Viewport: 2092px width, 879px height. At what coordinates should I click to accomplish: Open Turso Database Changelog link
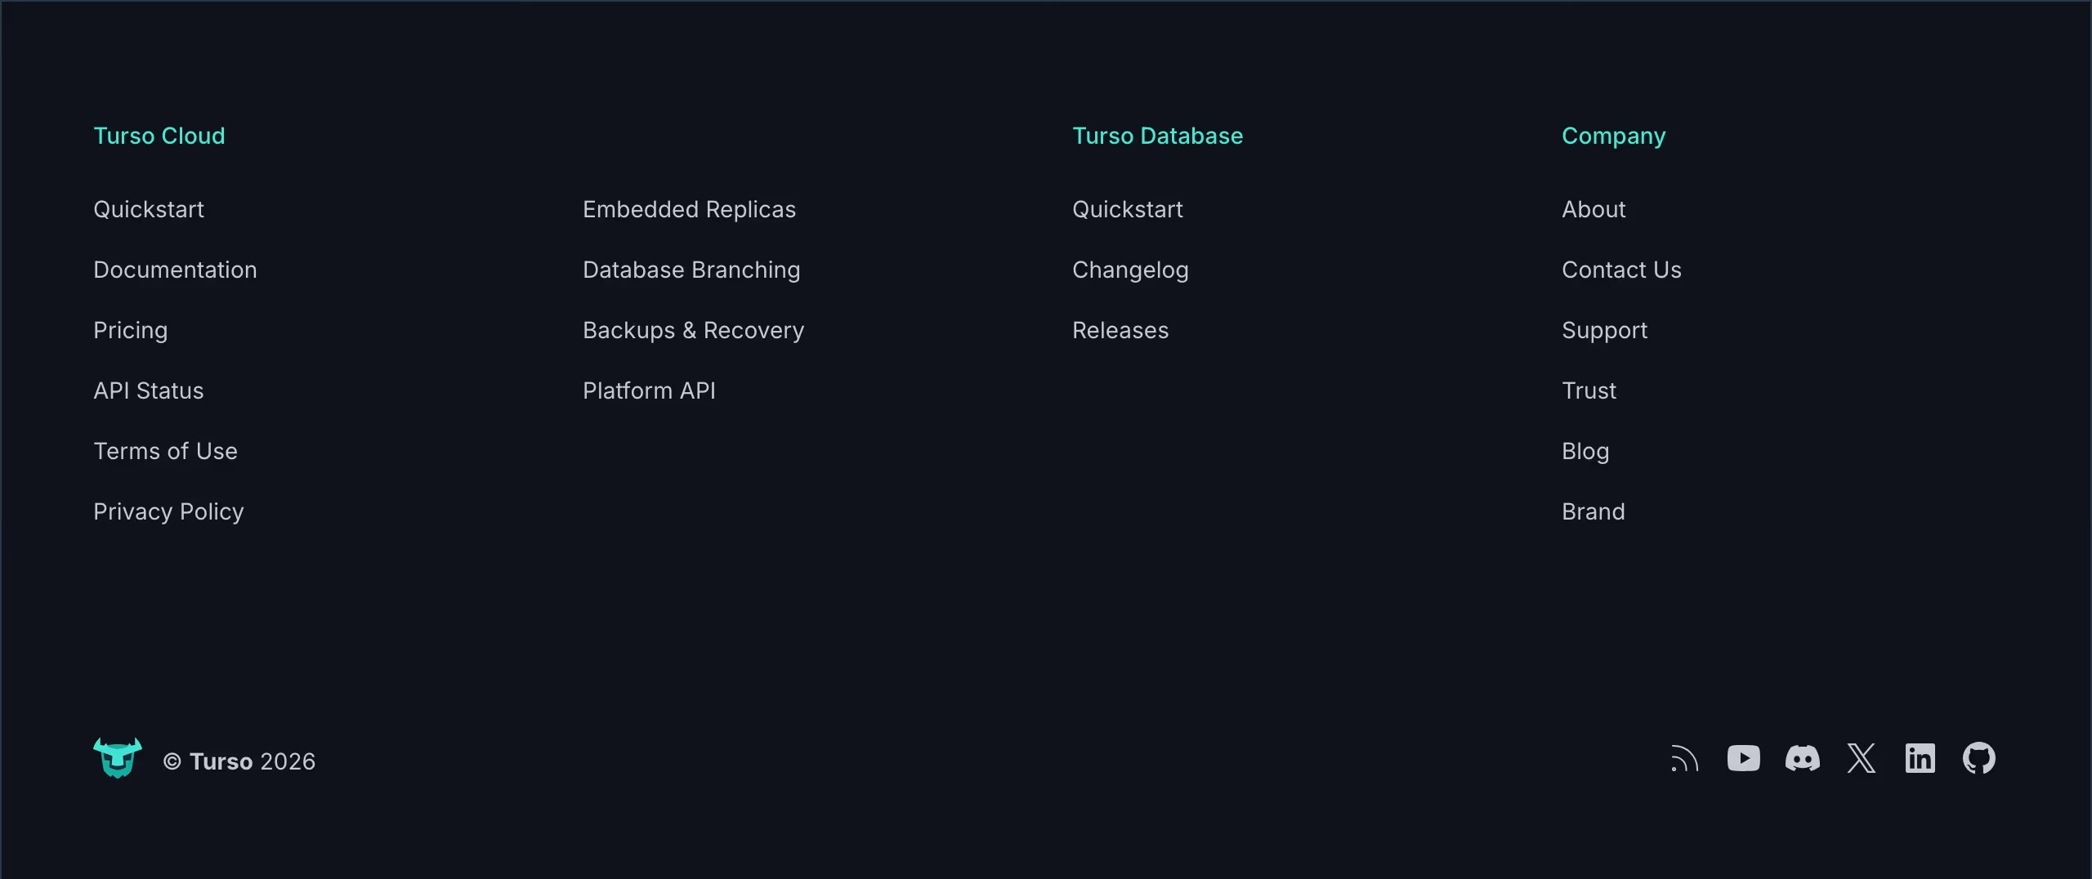click(x=1130, y=270)
